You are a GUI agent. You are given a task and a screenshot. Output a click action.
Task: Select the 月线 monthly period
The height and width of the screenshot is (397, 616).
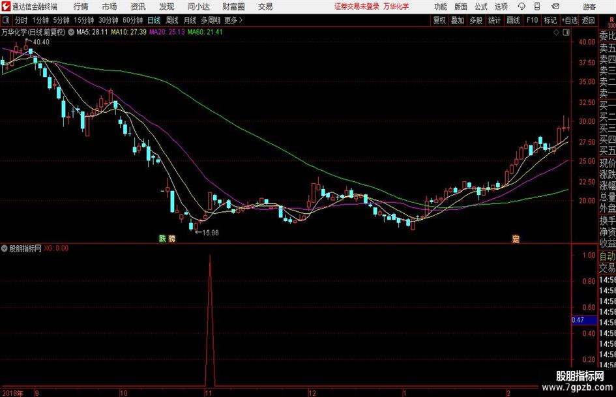190,20
